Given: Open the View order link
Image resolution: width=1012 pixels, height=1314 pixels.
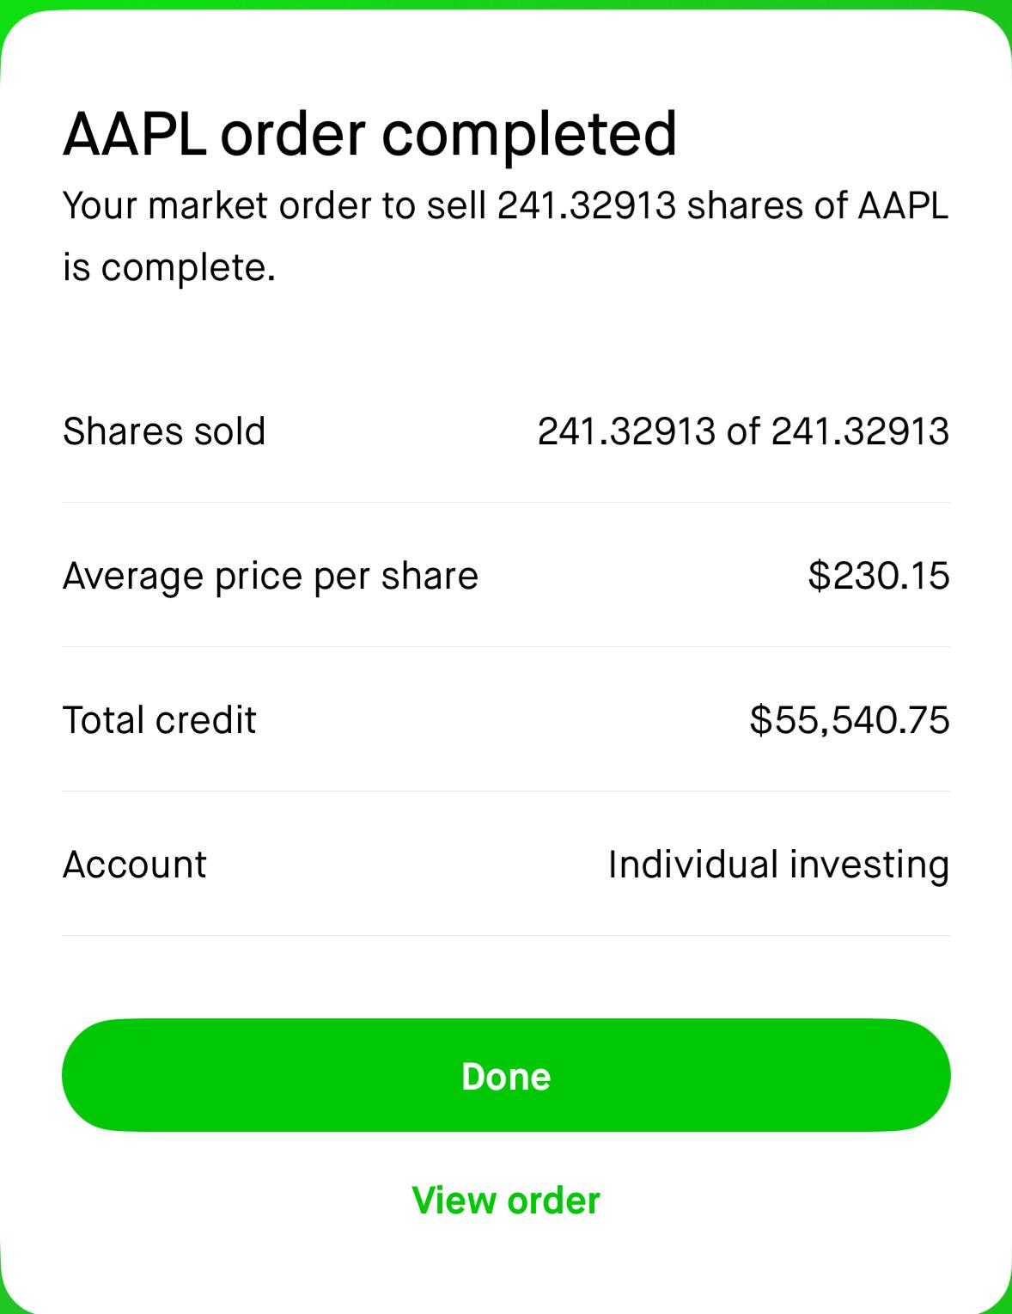Looking at the screenshot, I should [x=506, y=1201].
